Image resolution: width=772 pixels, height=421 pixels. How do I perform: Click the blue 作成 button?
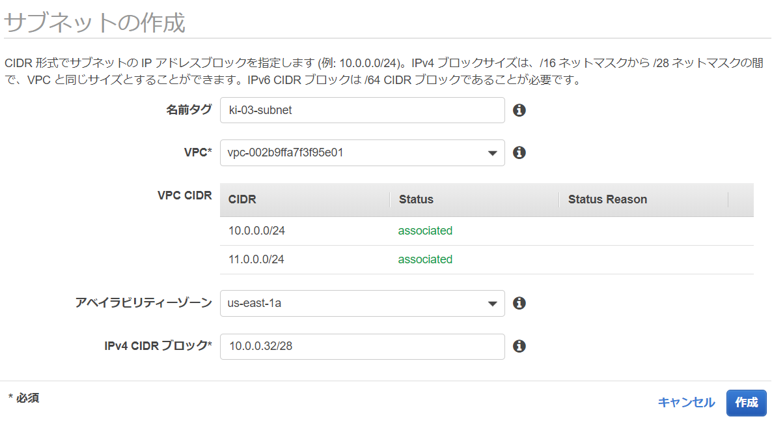point(747,403)
